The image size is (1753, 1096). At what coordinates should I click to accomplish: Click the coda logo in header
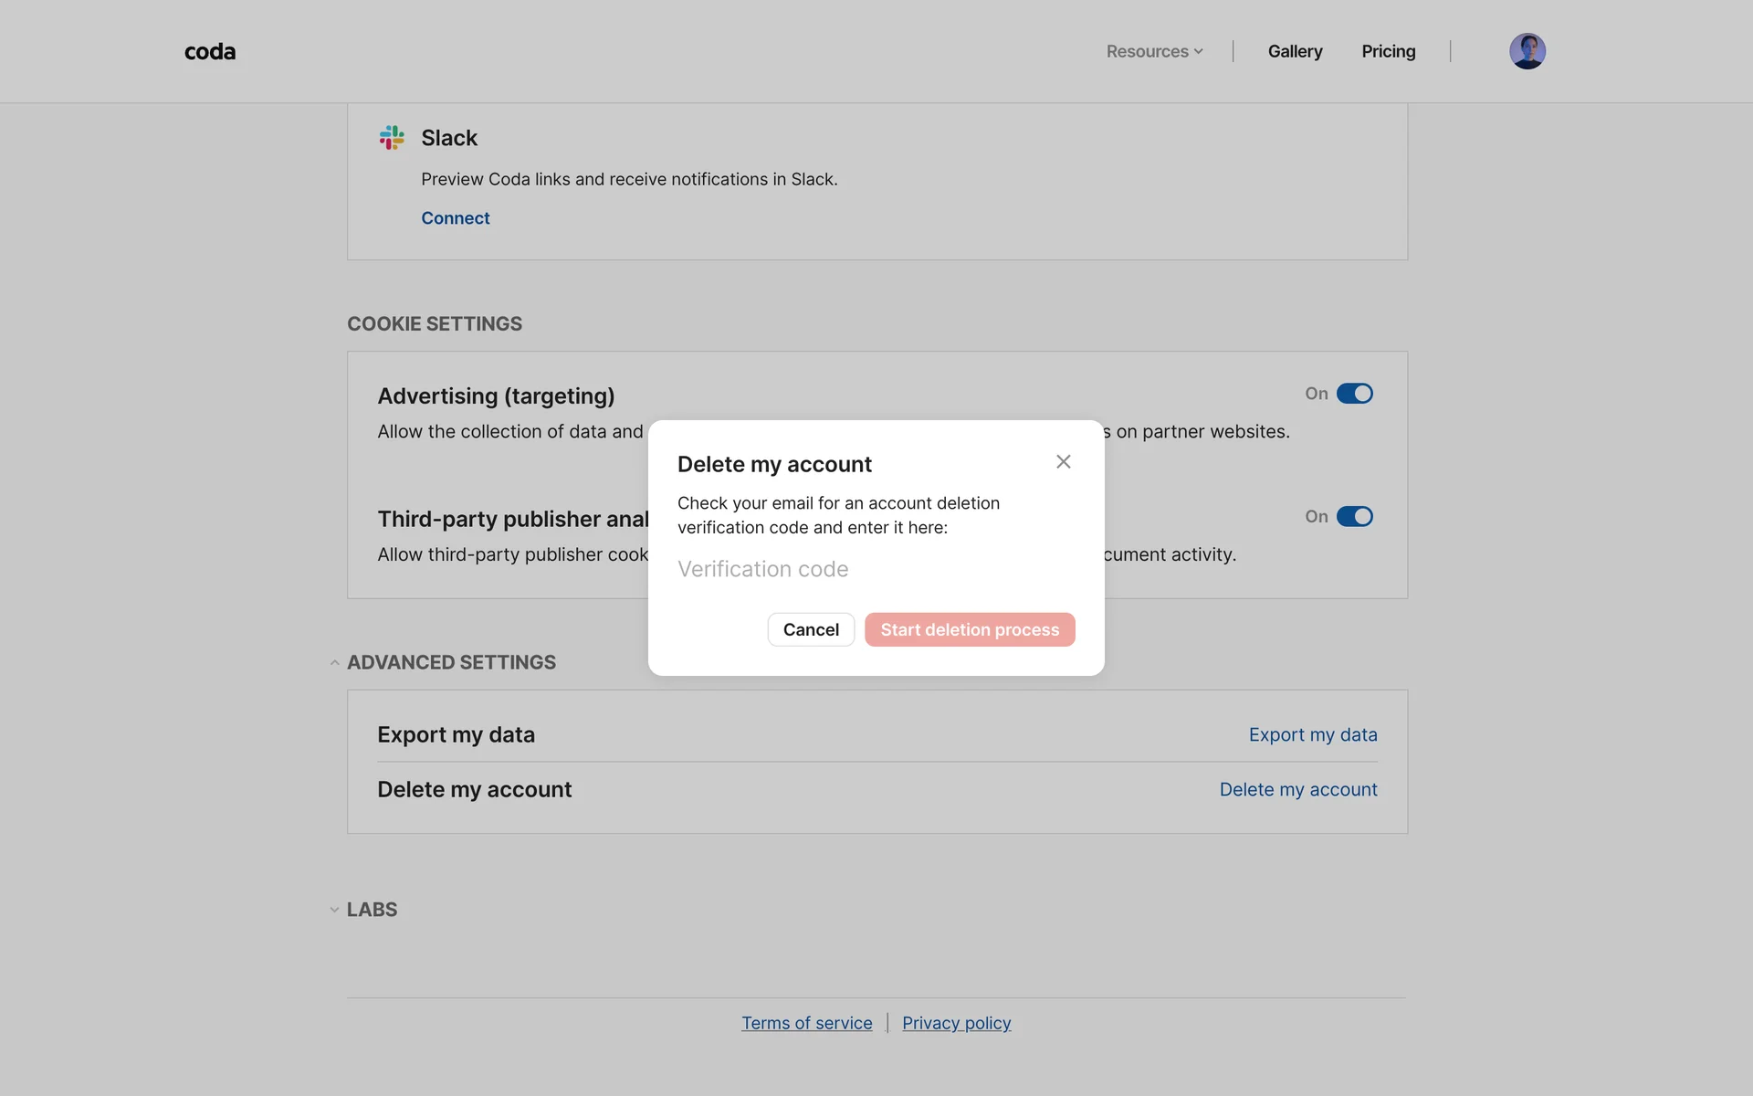(210, 52)
